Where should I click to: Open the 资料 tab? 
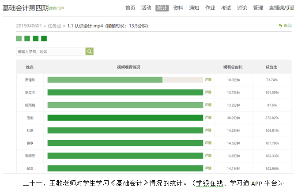[178, 8]
